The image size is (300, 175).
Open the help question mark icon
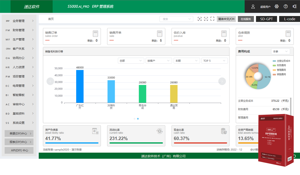tap(286, 6)
